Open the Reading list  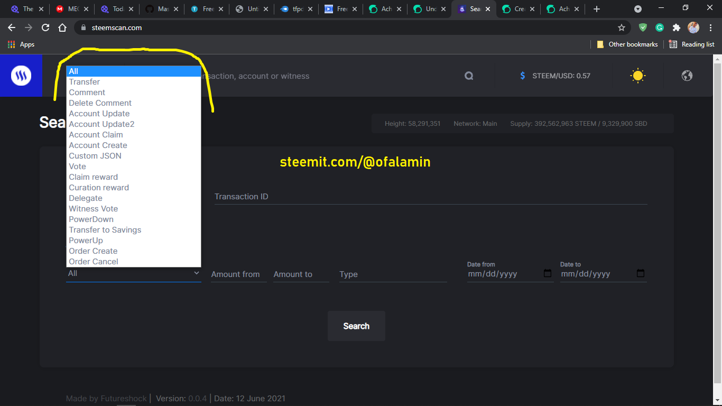pos(691,44)
